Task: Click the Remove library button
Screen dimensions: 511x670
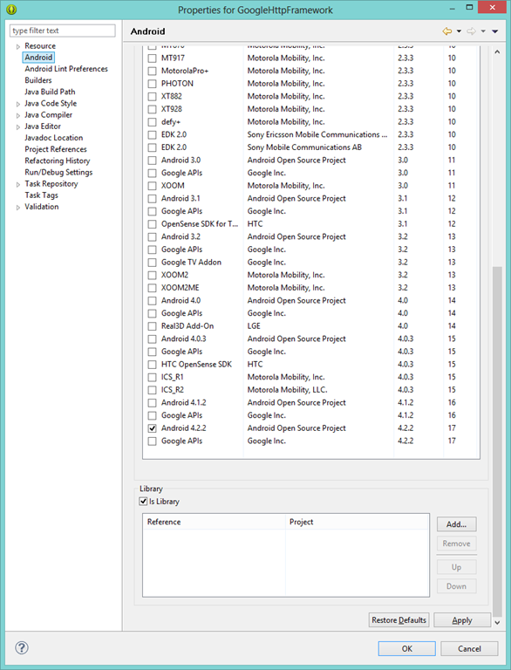Action: pos(456,544)
